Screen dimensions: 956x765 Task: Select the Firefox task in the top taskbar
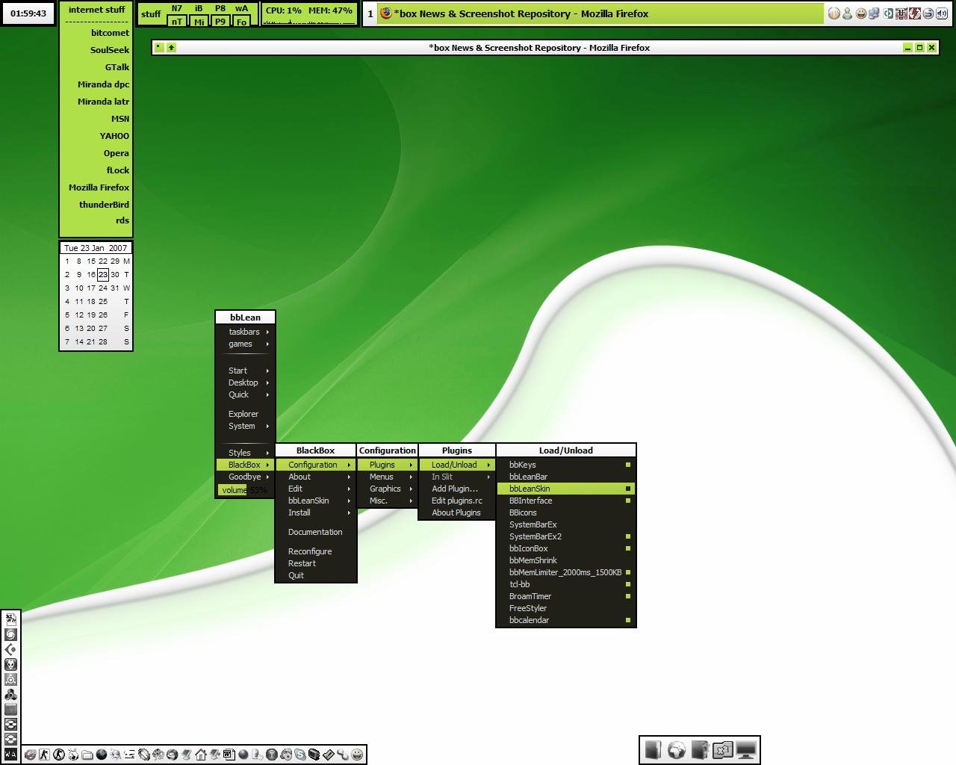pos(600,13)
